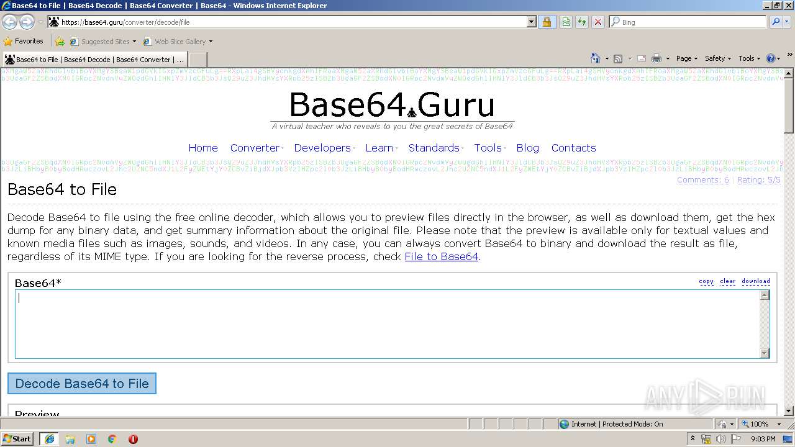Open the zoom level 100% dropdown
This screenshot has height=447, width=795.
tap(779, 424)
